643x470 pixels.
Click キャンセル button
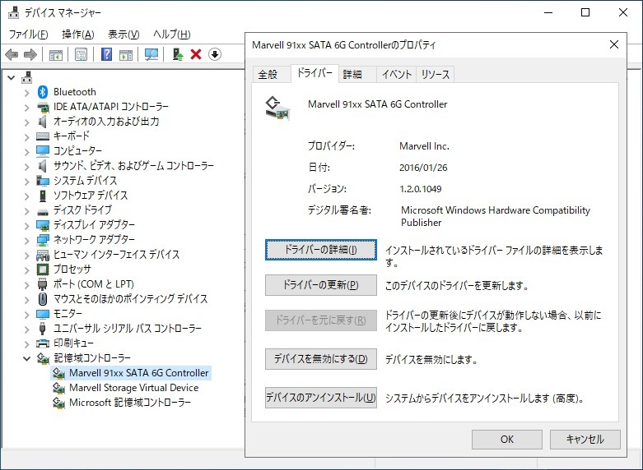tap(585, 440)
